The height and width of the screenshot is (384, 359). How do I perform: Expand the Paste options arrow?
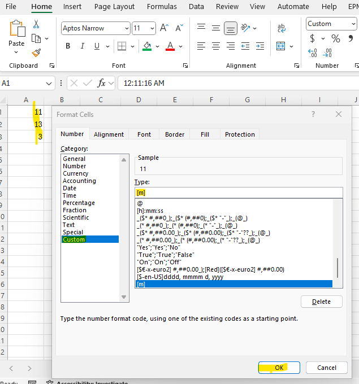(16, 52)
